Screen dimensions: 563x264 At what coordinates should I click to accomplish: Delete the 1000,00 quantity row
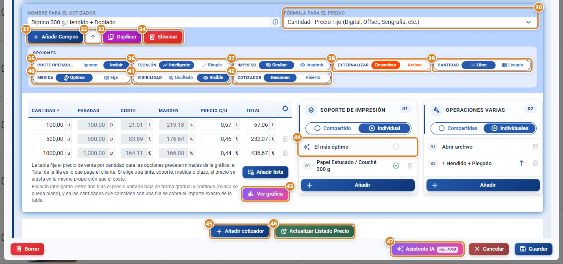pyautogui.click(x=285, y=153)
